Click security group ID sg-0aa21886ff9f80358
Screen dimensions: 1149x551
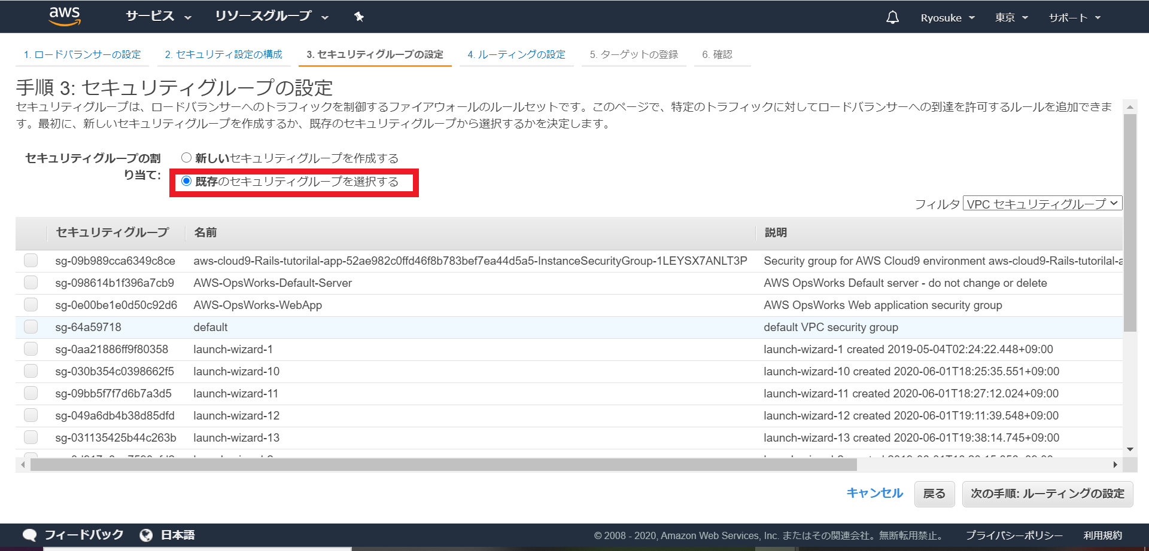point(112,349)
